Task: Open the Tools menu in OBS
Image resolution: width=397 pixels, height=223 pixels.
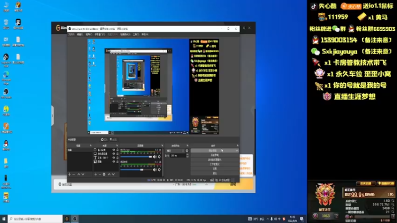Action: [x=136, y=34]
